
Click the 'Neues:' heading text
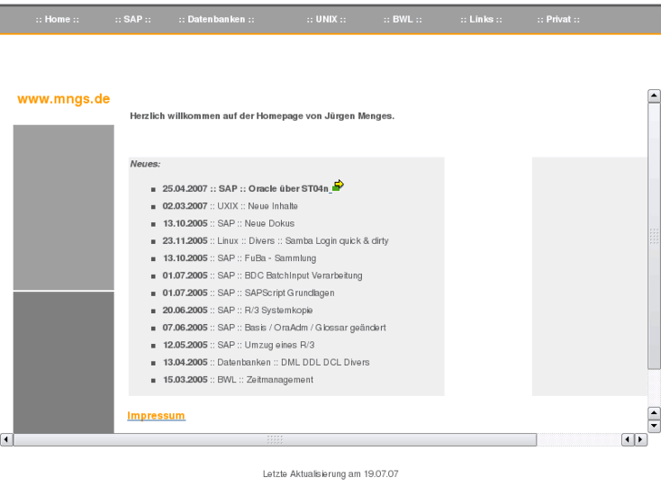(145, 164)
